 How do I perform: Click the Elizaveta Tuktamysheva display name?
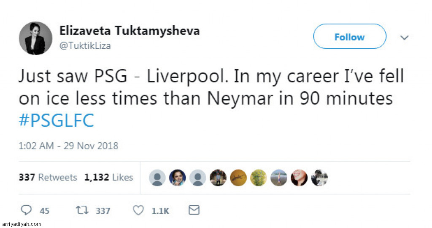click(130, 31)
